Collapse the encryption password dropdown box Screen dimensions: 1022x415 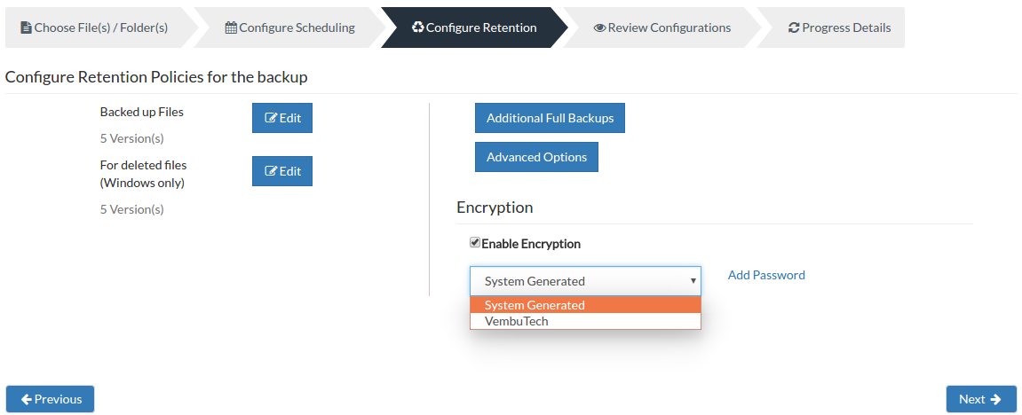(585, 281)
